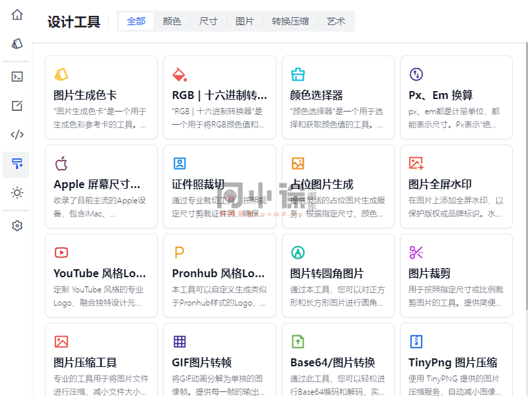Click the 设计工具 page heading
Image resolution: width=528 pixels, height=396 pixels.
(x=74, y=22)
